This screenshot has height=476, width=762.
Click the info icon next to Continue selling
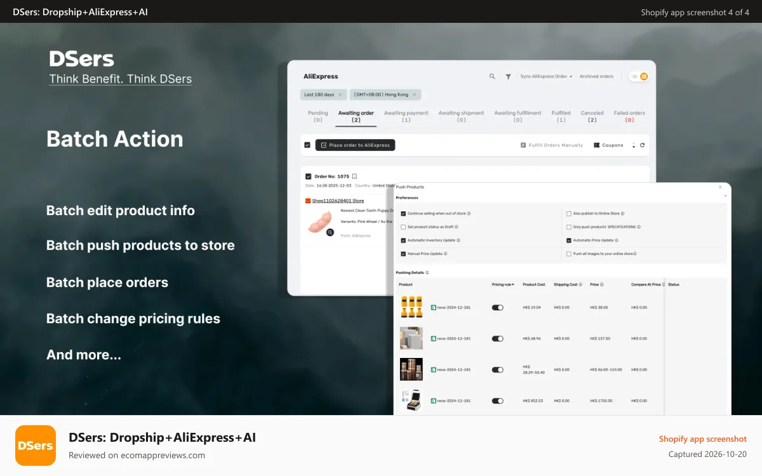[x=469, y=214]
